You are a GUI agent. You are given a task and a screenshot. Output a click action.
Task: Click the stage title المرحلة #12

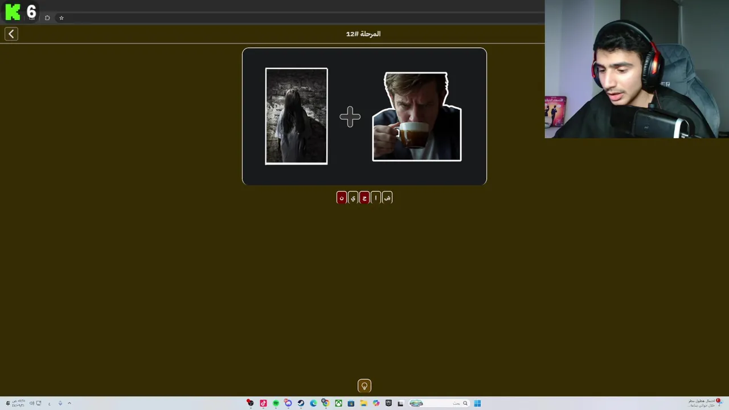pyautogui.click(x=363, y=34)
